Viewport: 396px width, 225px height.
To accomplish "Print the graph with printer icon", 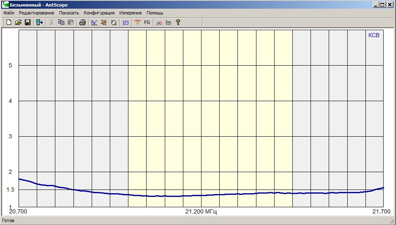I will (83, 22).
